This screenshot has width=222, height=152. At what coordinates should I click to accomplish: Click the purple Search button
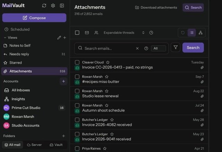(x=193, y=48)
